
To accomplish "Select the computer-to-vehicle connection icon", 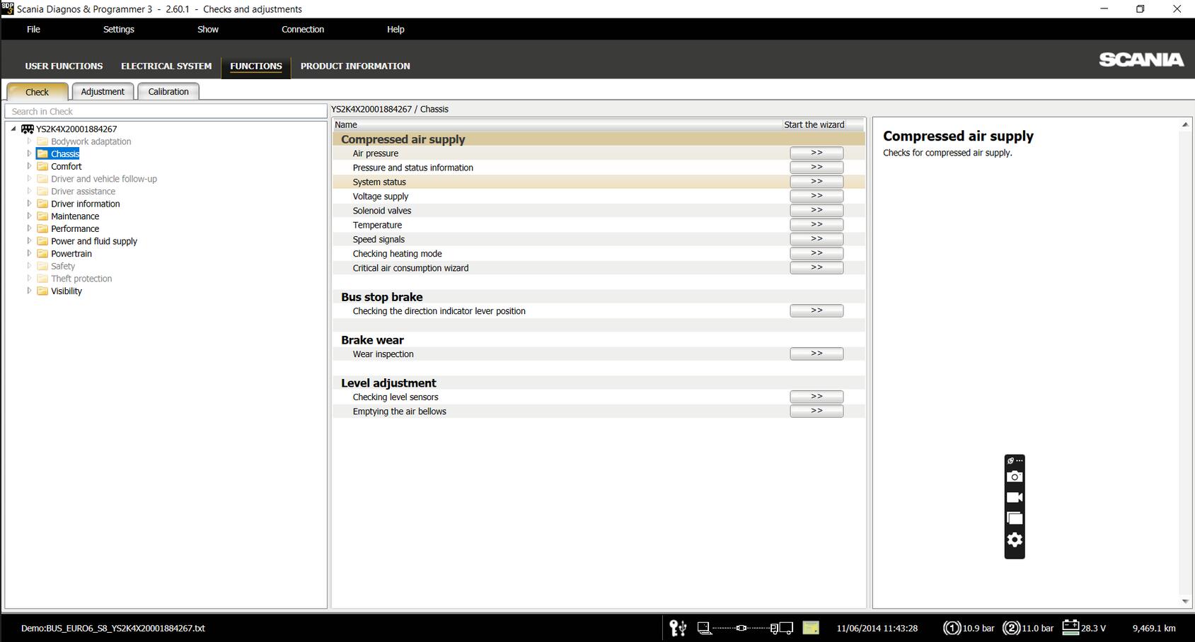I will pyautogui.click(x=743, y=628).
